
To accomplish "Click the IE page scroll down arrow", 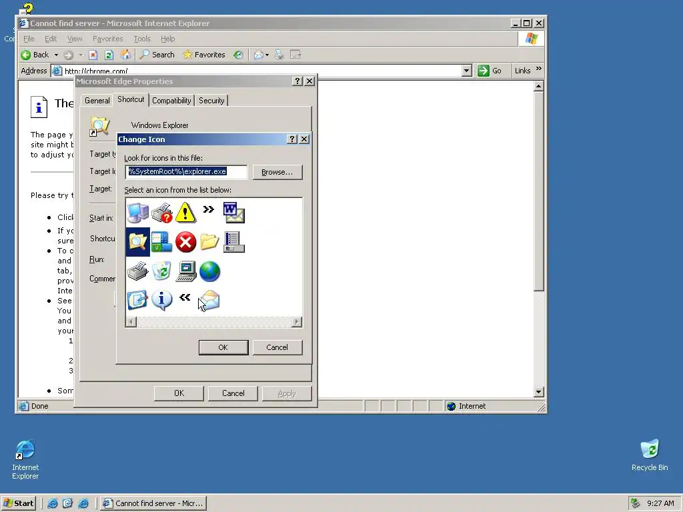I will pos(539,392).
